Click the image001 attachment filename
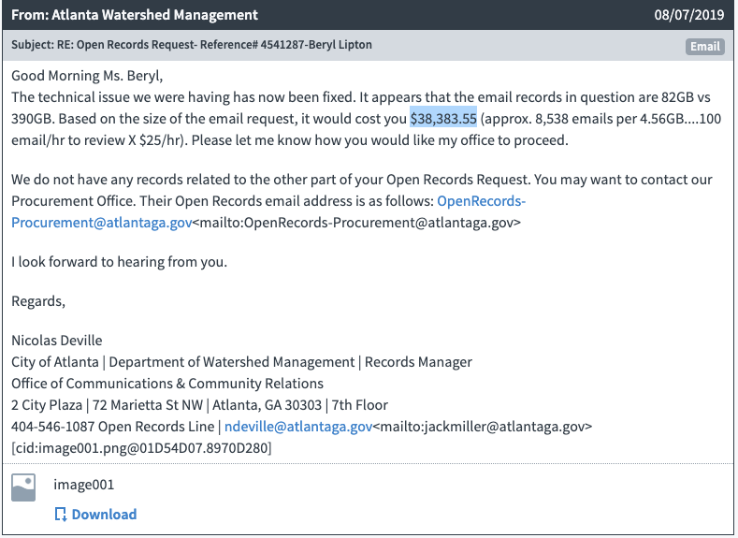The image size is (738, 538). (x=84, y=485)
